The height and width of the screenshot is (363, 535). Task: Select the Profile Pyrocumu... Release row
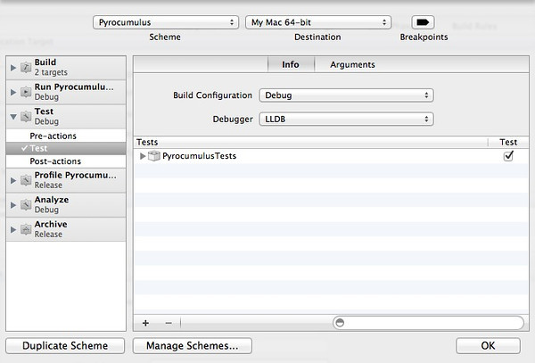tap(66, 180)
